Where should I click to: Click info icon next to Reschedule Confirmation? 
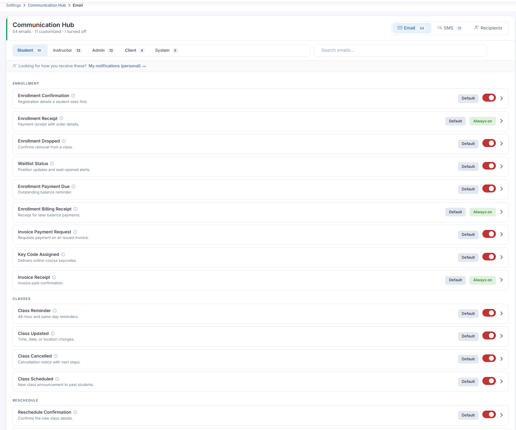pos(75,412)
